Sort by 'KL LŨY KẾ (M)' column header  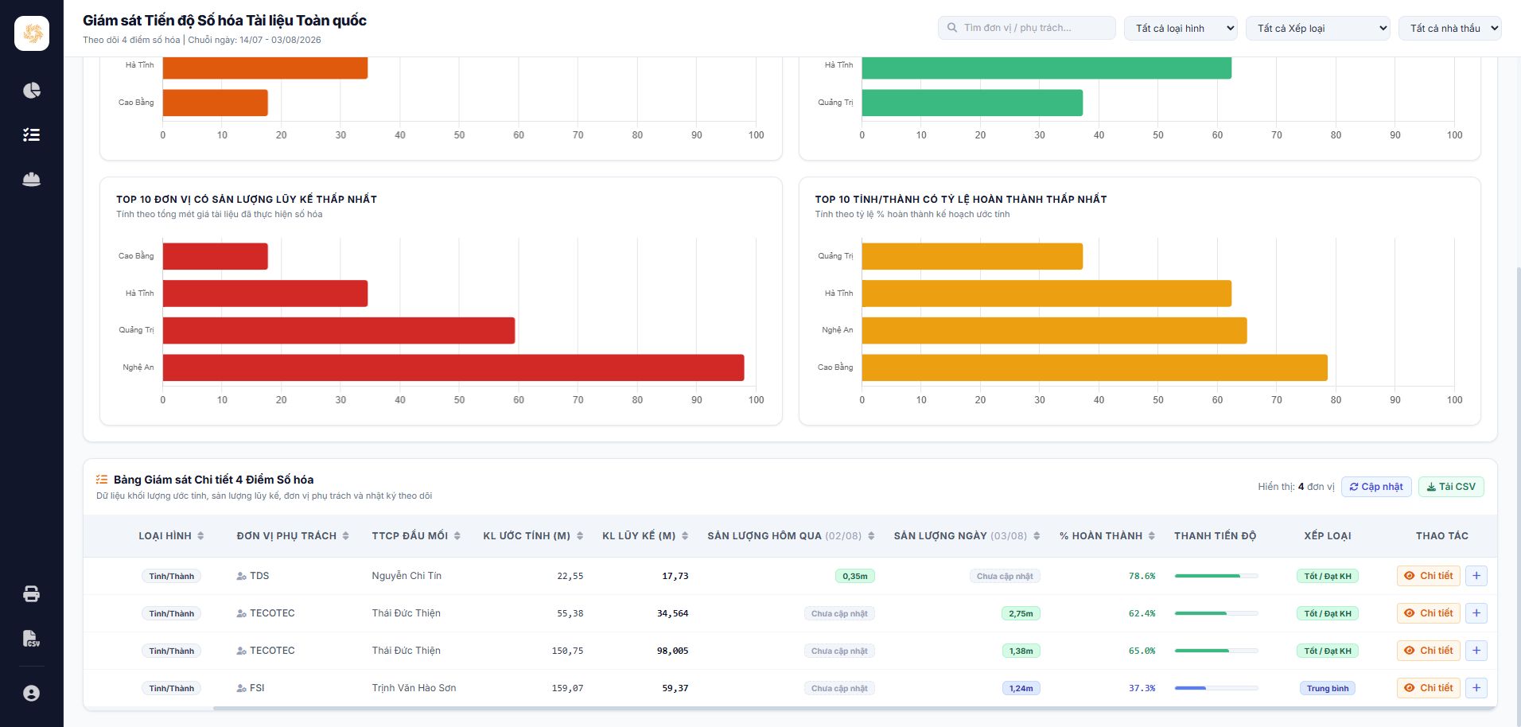645,536
